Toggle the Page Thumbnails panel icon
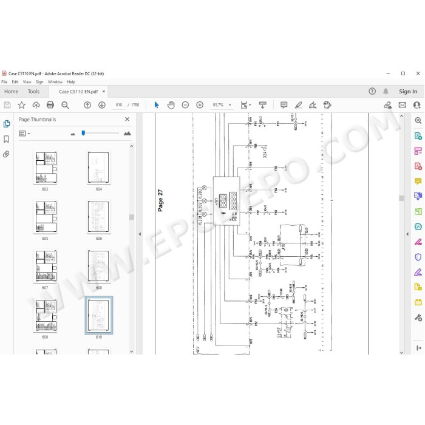 (x=7, y=124)
